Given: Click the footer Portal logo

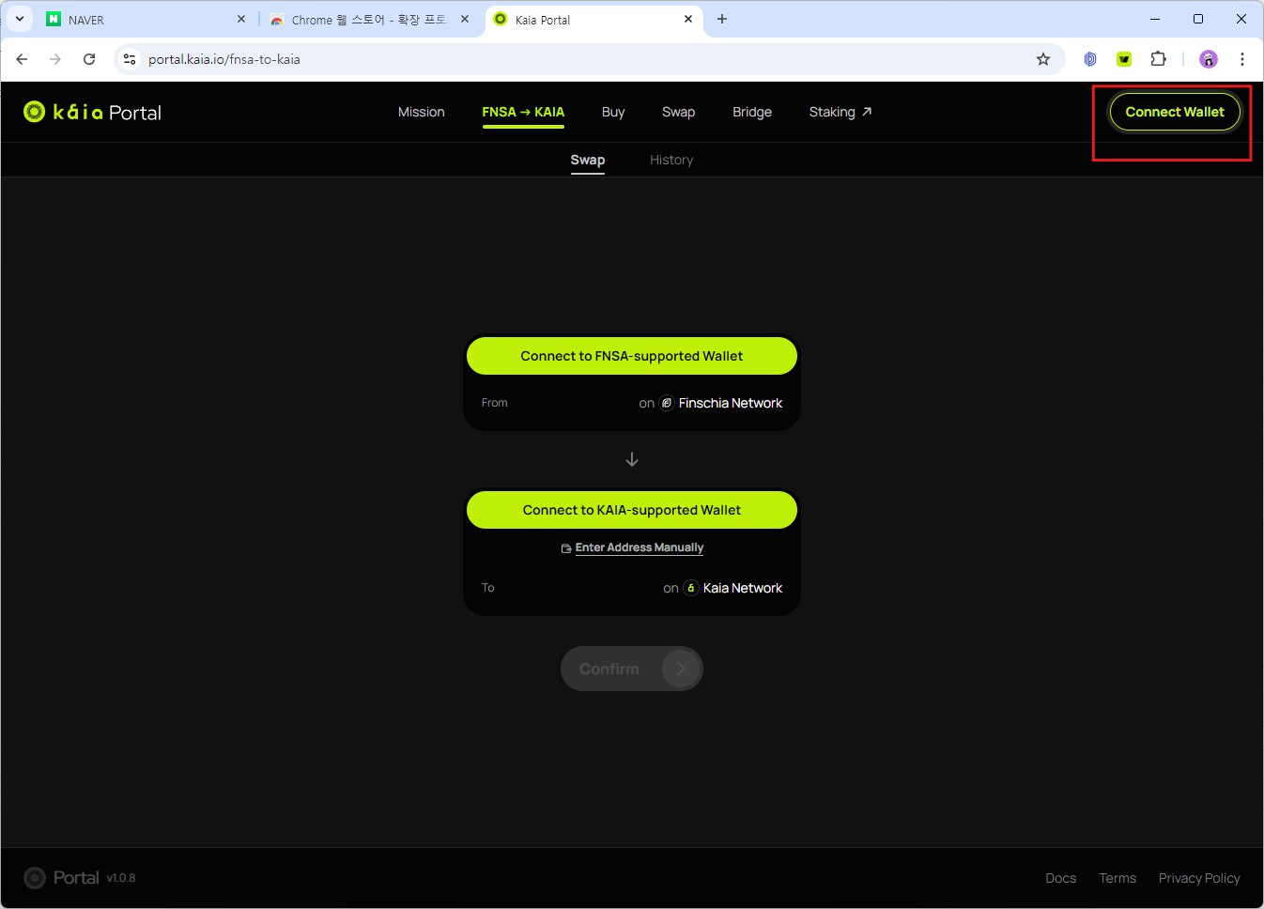Looking at the screenshot, I should point(61,878).
